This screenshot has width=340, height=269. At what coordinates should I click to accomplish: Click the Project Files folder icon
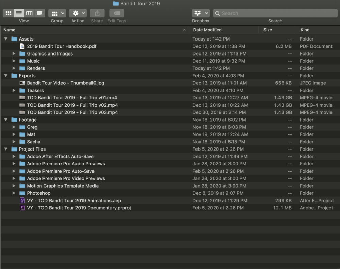[x=14, y=149]
